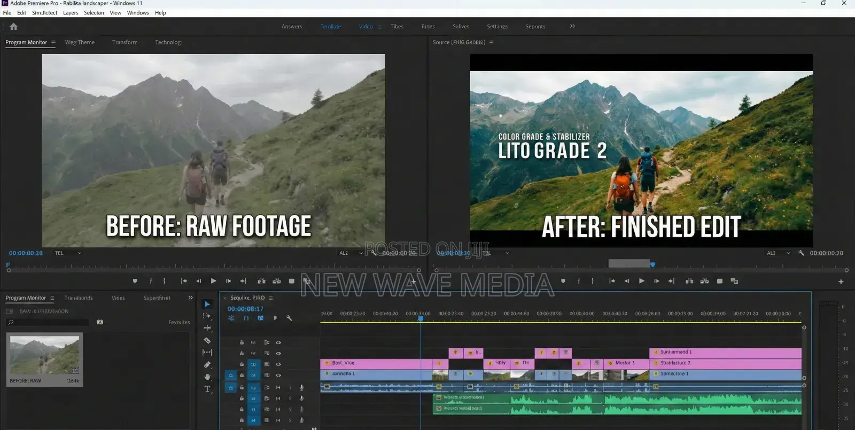
Task: Go to In point in Program Monitor
Action: (x=184, y=281)
